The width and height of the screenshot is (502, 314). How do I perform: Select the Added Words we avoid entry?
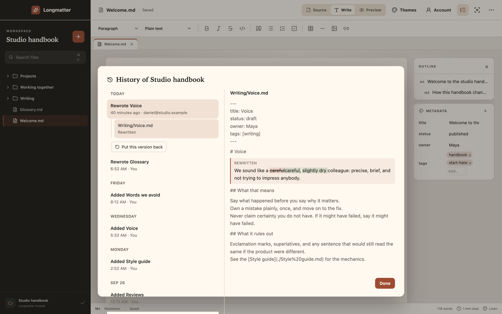163,198
